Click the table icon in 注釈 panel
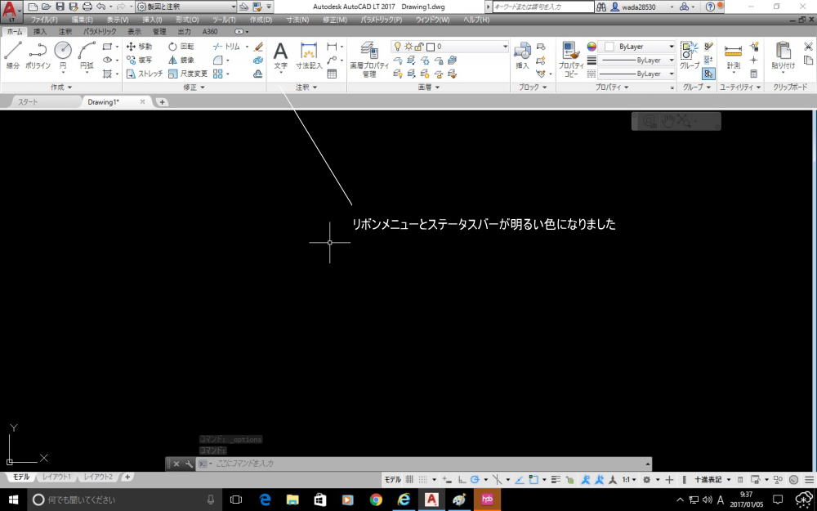Viewport: 817px width, 511px height. (x=332, y=74)
